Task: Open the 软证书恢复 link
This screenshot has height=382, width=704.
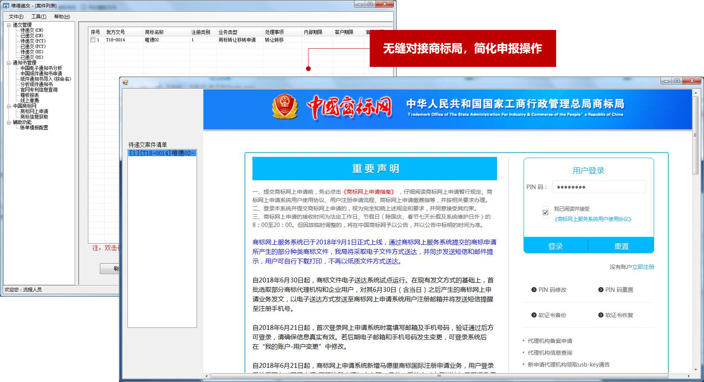Action: (x=616, y=315)
